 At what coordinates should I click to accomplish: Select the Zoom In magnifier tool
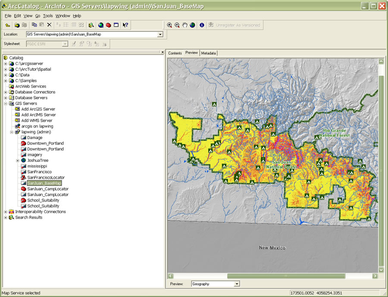169,25
